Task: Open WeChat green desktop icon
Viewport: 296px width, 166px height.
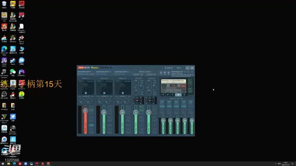Action: tap(13, 73)
